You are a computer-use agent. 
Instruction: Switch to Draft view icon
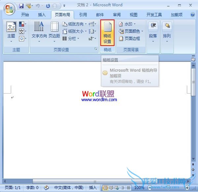coord(128,188)
